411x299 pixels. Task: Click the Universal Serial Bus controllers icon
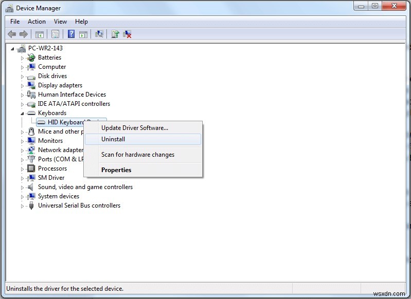click(31, 205)
